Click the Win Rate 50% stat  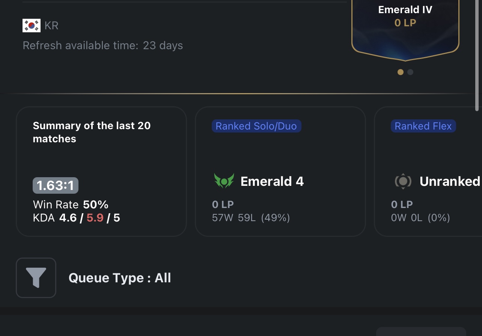tap(71, 205)
